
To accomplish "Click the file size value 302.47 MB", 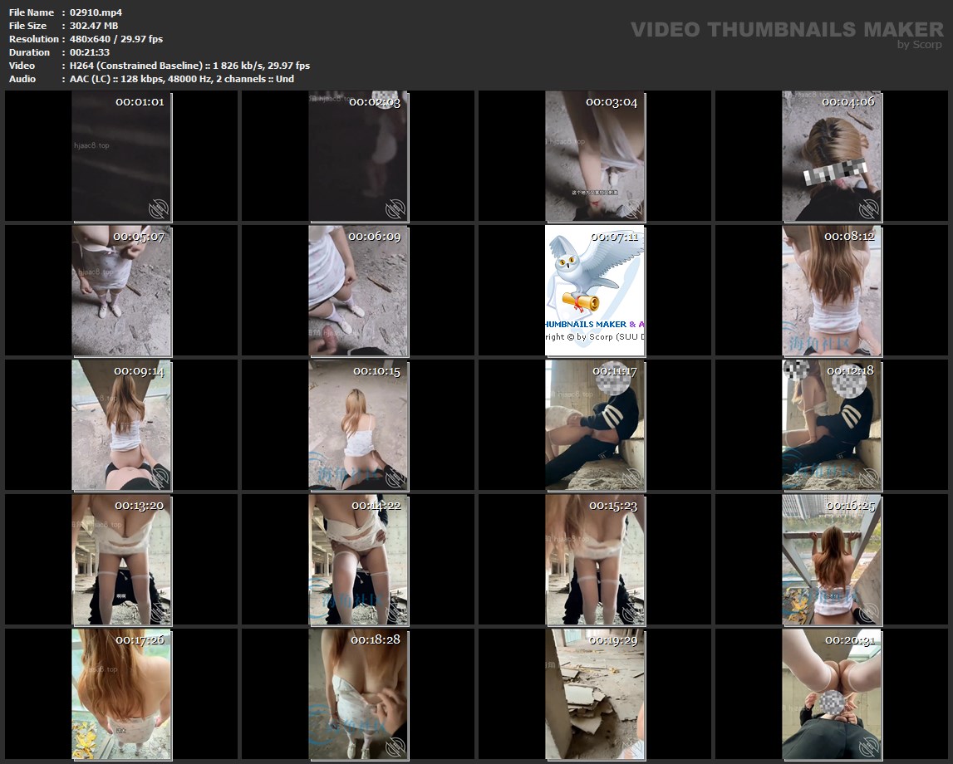I will point(94,26).
